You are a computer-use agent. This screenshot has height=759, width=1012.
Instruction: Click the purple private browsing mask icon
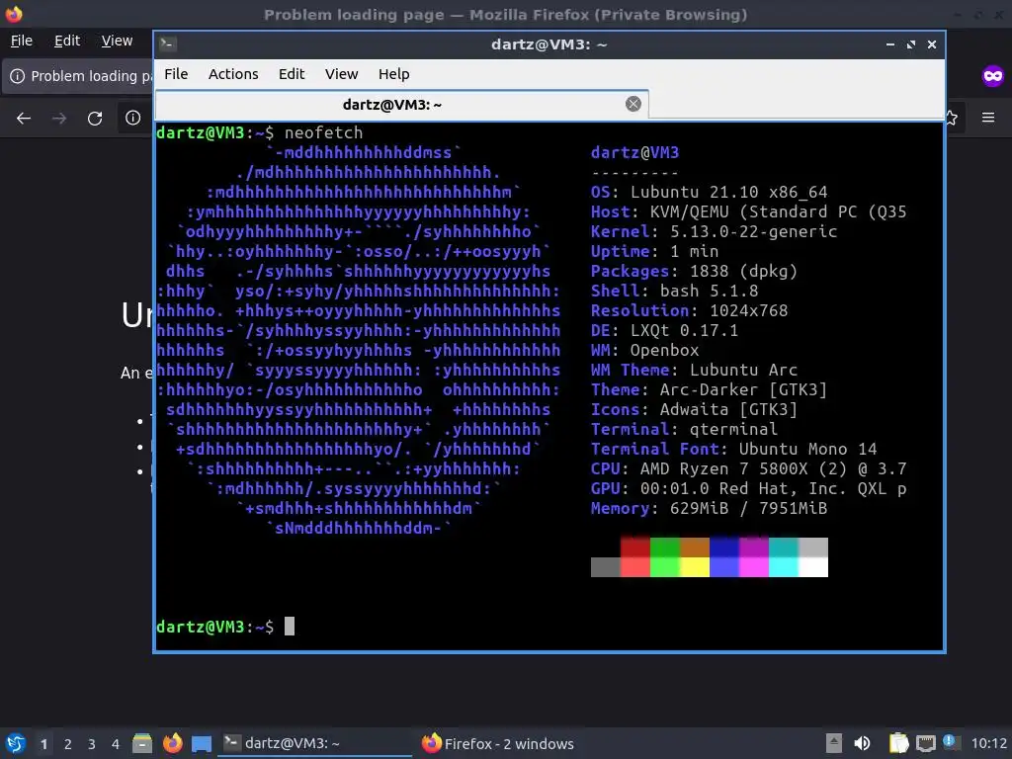tap(992, 76)
